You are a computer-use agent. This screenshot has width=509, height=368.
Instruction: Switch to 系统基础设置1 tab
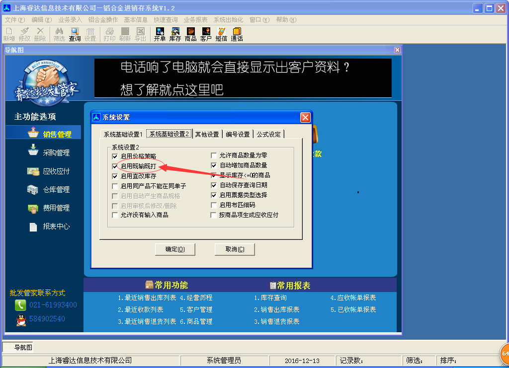click(123, 134)
